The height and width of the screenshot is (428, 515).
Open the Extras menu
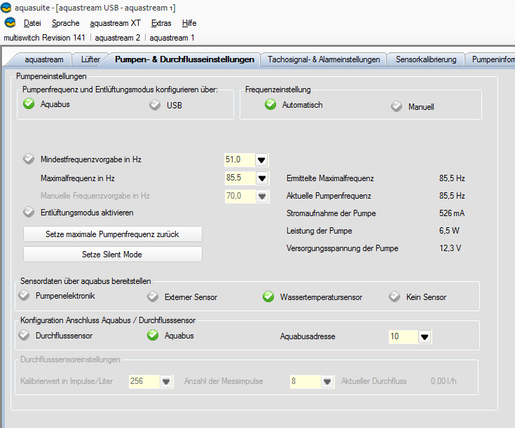tap(161, 23)
